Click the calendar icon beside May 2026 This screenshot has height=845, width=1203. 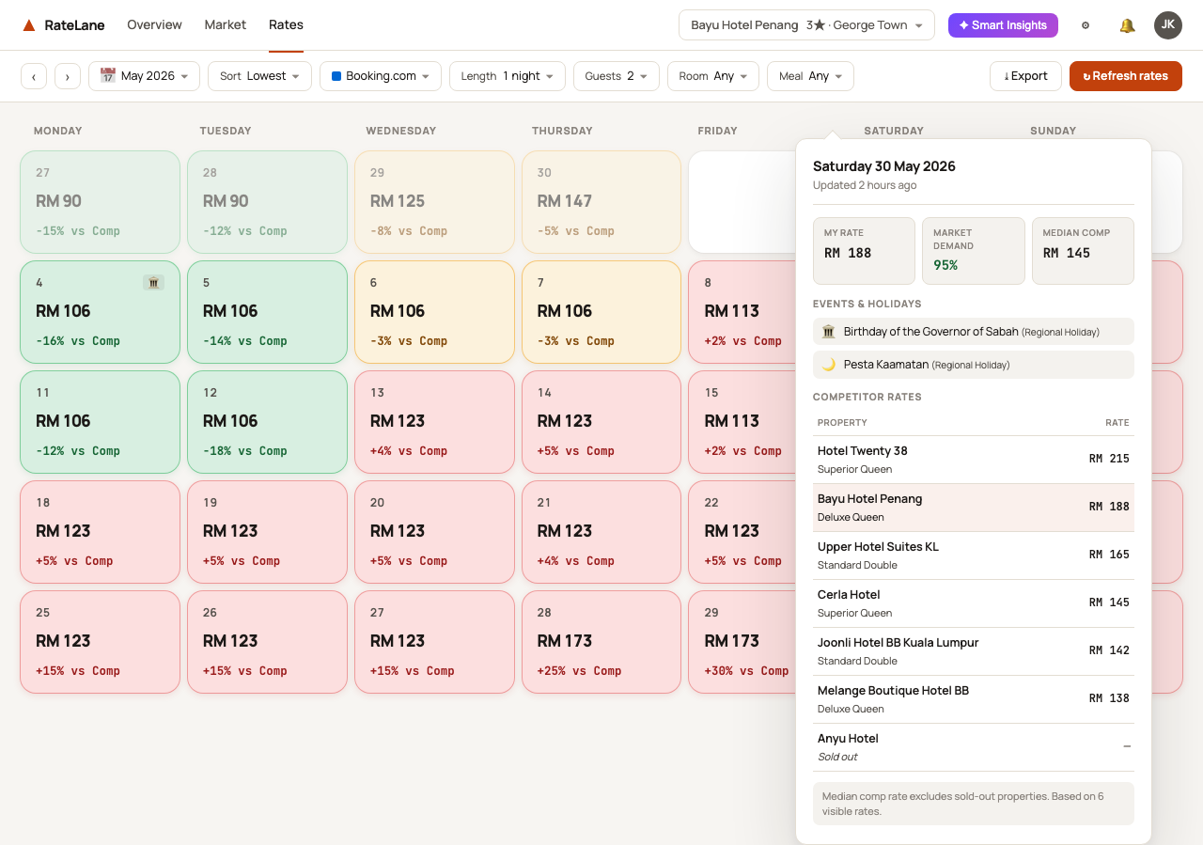108,75
